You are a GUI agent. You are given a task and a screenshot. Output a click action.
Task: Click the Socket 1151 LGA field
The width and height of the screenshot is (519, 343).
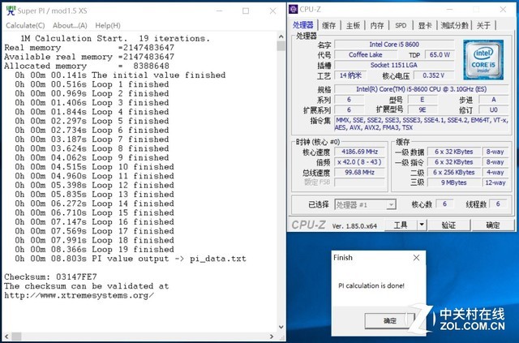point(394,65)
